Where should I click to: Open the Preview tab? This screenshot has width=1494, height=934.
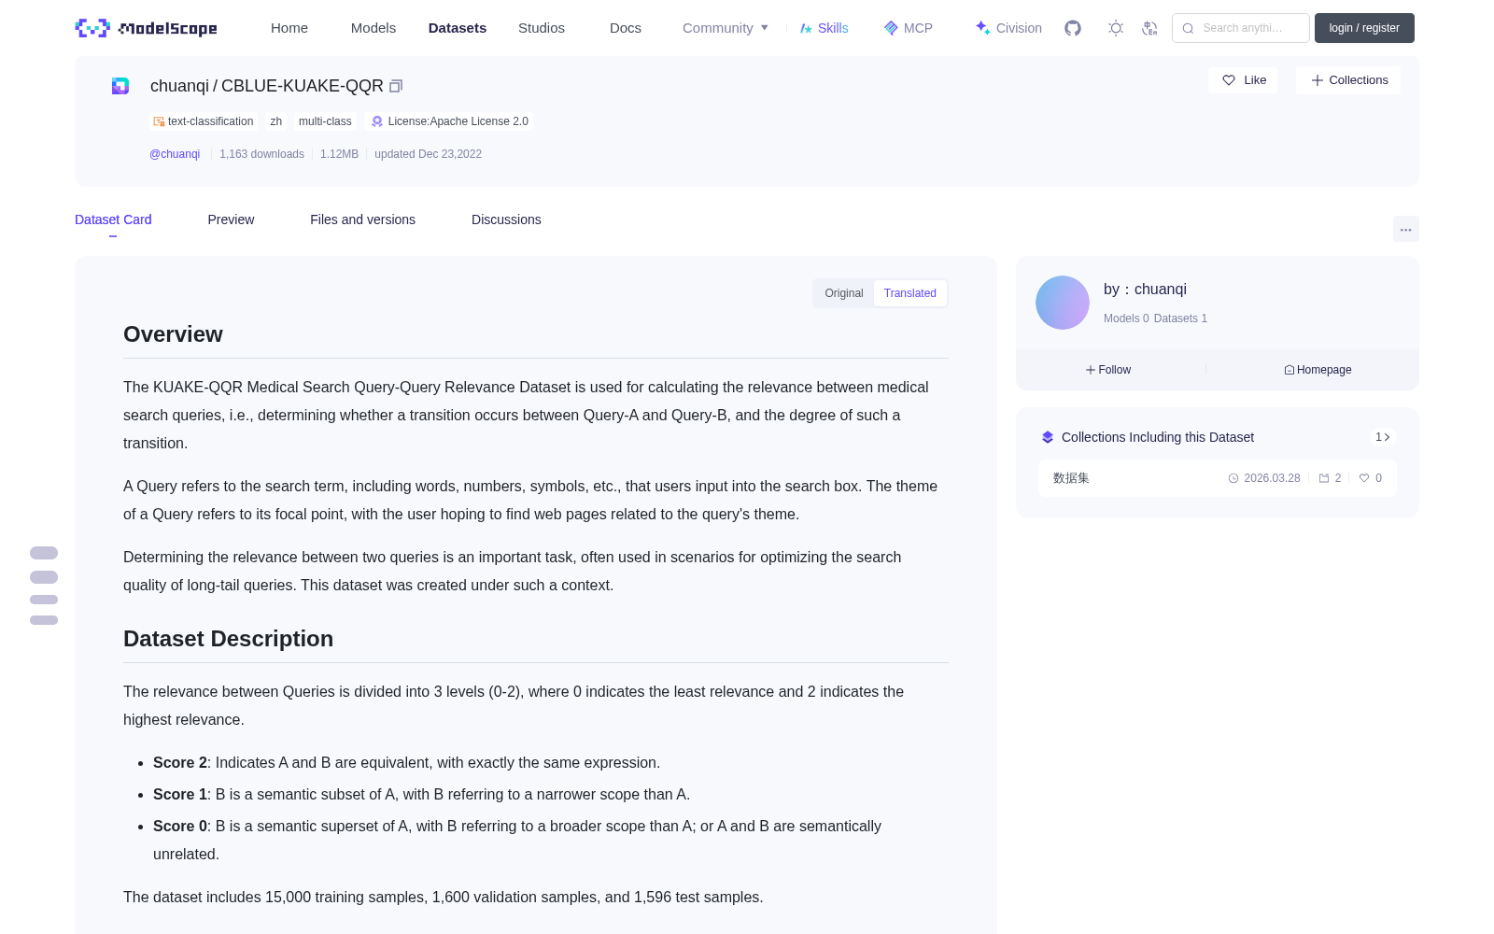[x=231, y=219]
